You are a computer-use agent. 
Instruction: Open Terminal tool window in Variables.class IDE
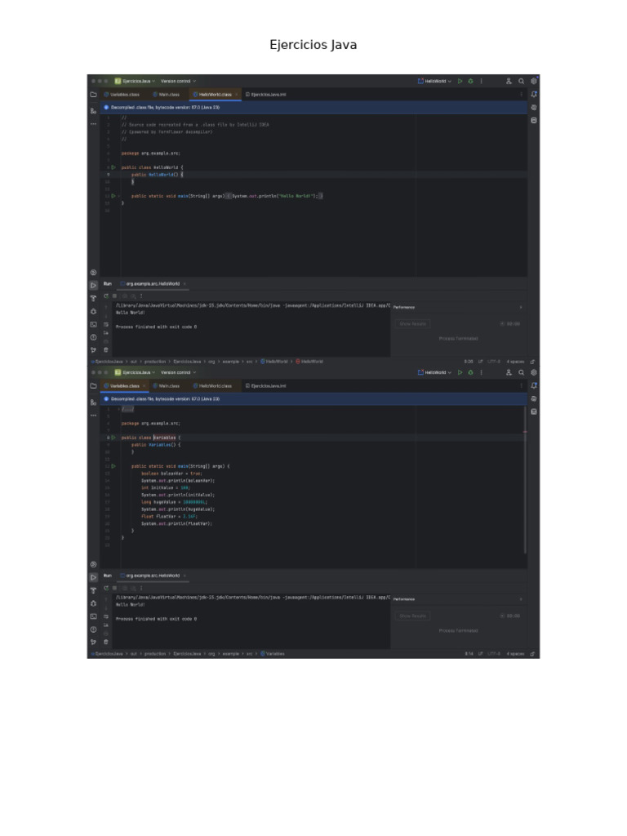(93, 616)
